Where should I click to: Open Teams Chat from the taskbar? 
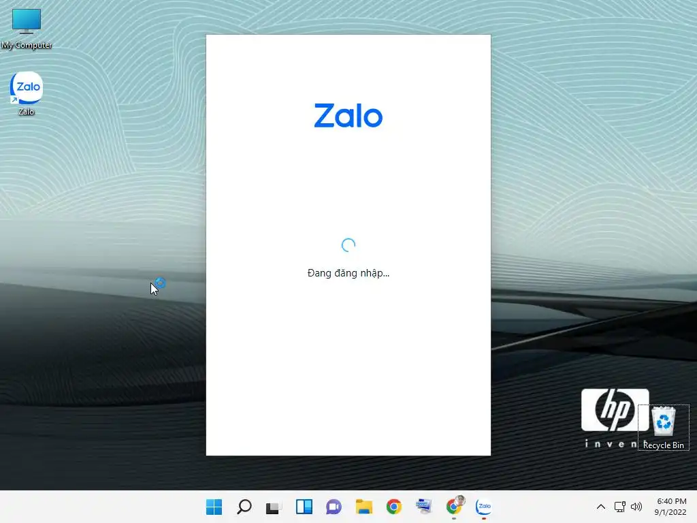click(334, 507)
